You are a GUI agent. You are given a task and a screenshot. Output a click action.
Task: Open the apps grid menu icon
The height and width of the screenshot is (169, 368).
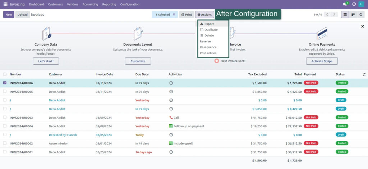pyautogui.click(x=5, y=4)
